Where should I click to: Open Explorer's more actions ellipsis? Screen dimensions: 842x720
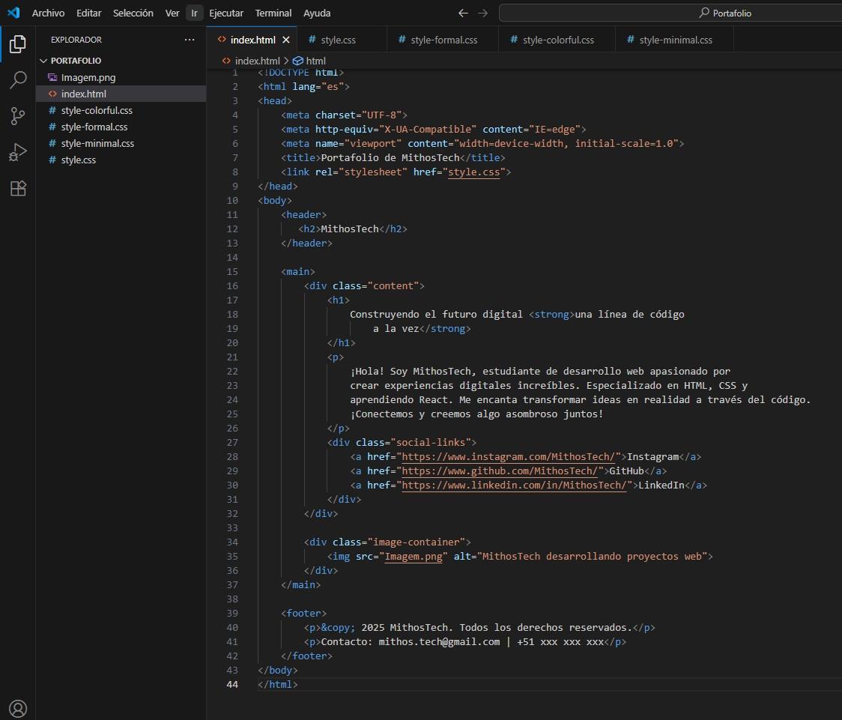(190, 40)
